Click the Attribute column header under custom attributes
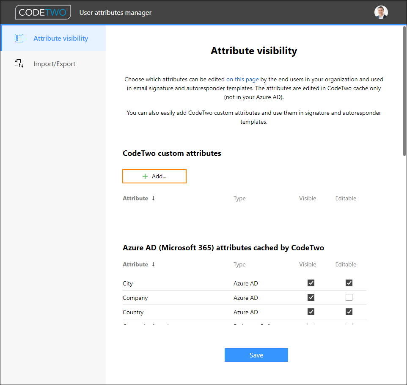Image resolution: width=407 pixels, height=385 pixels. pos(135,198)
